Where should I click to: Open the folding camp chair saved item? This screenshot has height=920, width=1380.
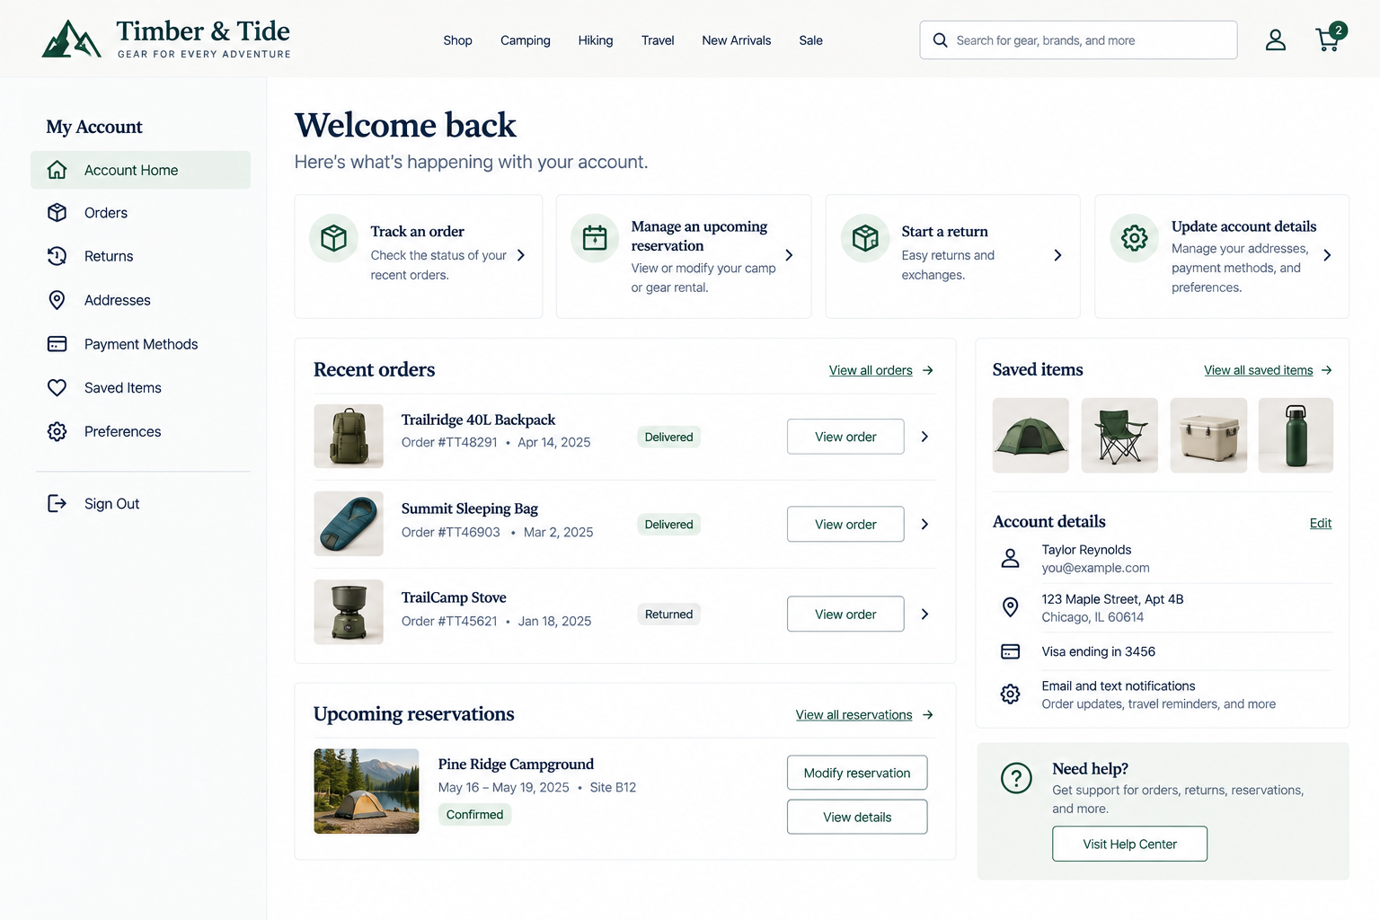[1119, 436]
